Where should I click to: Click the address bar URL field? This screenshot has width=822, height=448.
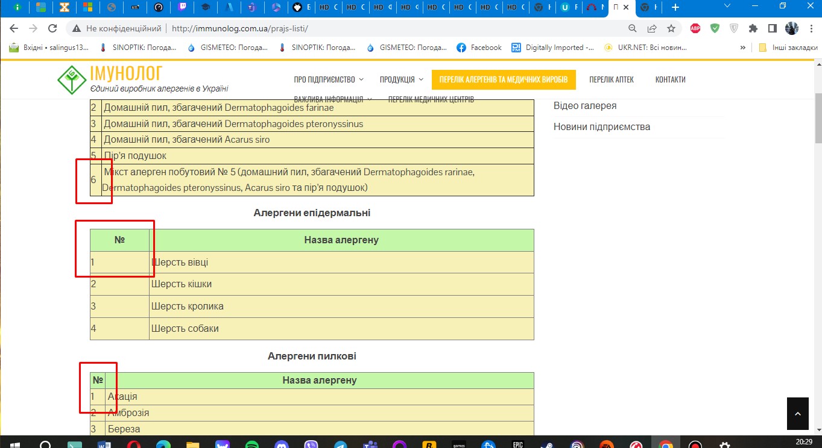click(x=362, y=28)
